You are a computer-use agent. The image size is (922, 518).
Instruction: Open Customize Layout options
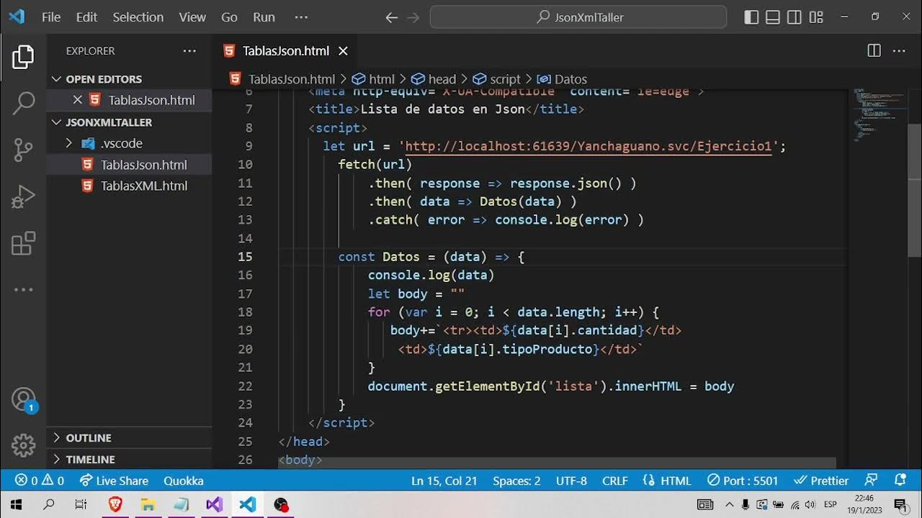click(x=816, y=17)
